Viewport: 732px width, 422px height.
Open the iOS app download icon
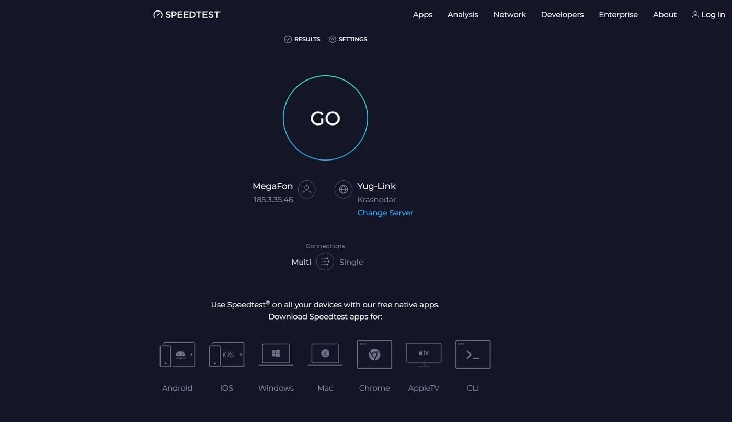226,355
